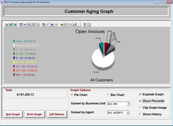
Task: Minimize the MC2 window
Action: click(x=157, y=2)
